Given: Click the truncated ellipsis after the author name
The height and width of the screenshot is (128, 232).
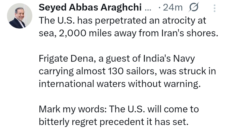Looking at the screenshot, I should click(x=147, y=8).
